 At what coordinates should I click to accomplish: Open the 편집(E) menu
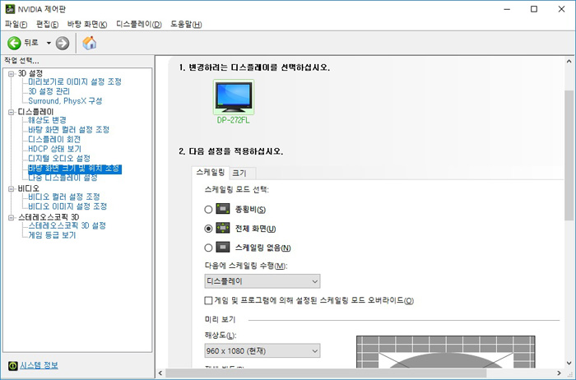(x=47, y=24)
